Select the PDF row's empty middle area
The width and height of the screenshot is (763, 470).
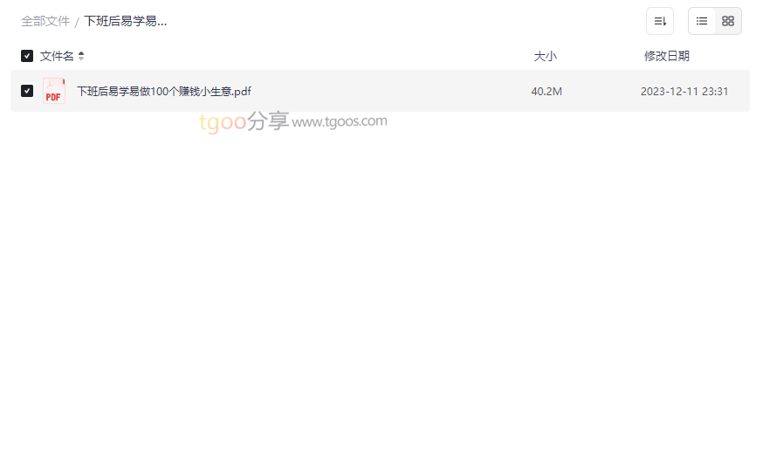pos(389,91)
